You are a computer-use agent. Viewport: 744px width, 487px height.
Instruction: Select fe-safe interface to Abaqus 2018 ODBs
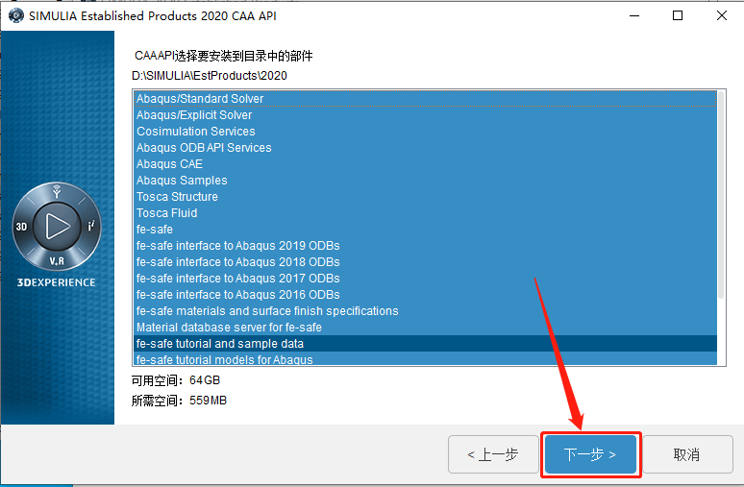pyautogui.click(x=425, y=262)
